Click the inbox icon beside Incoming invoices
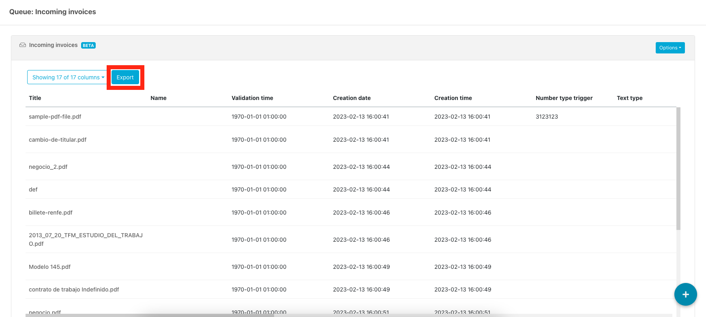The width and height of the screenshot is (706, 317). click(x=23, y=45)
